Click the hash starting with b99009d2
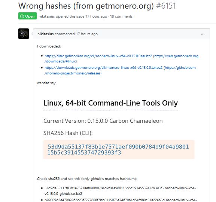This screenshot has width=216, height=202. [104, 200]
